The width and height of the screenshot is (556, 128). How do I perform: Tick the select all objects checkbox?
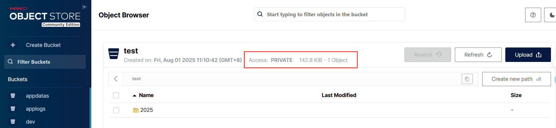pos(116,95)
